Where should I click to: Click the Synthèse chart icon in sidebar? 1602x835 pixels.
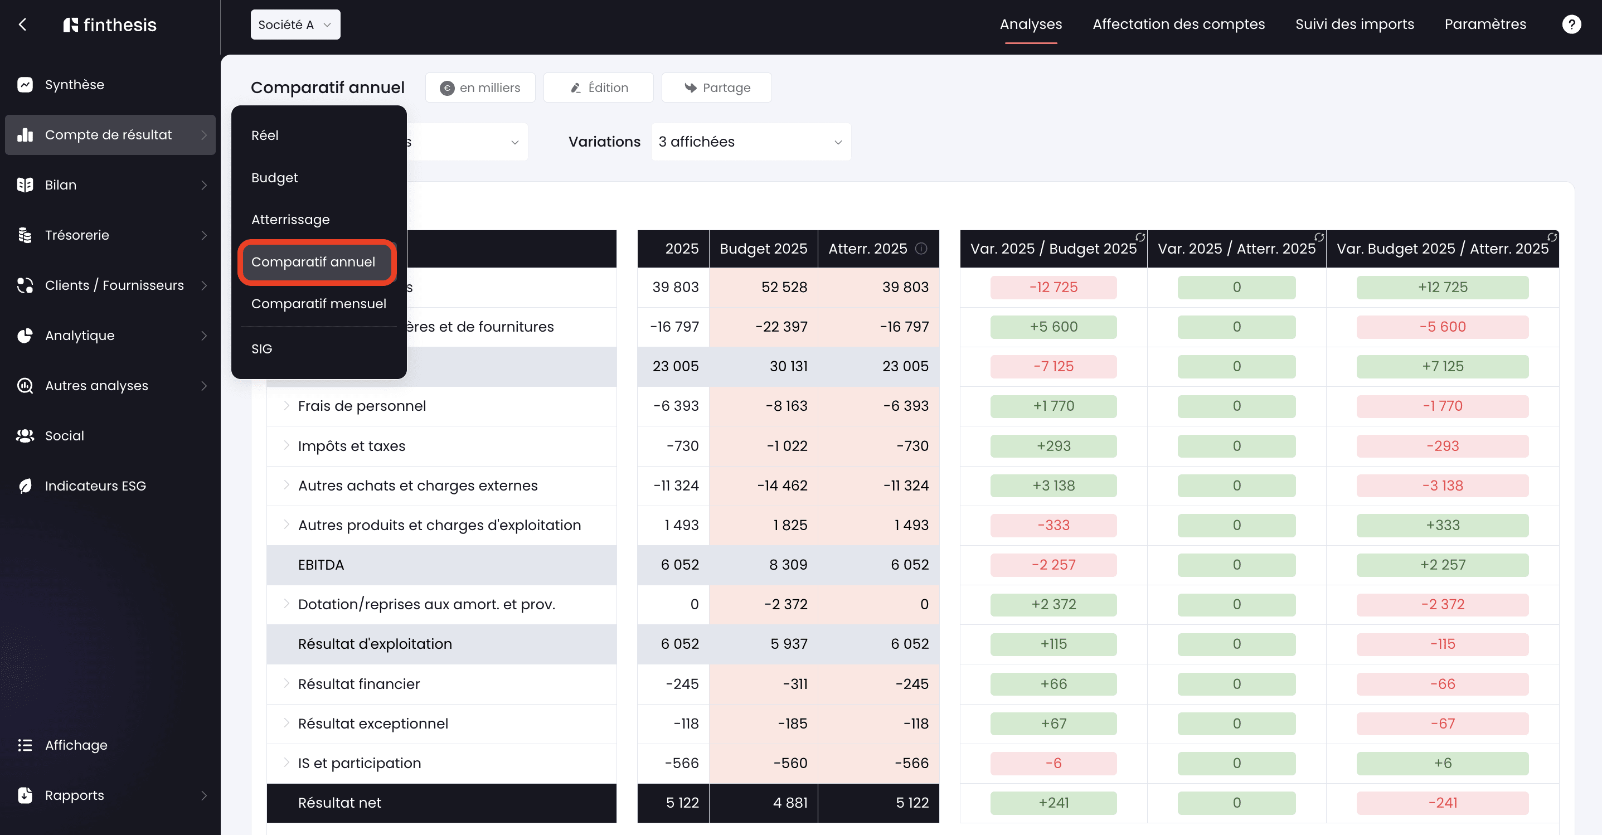tap(25, 85)
